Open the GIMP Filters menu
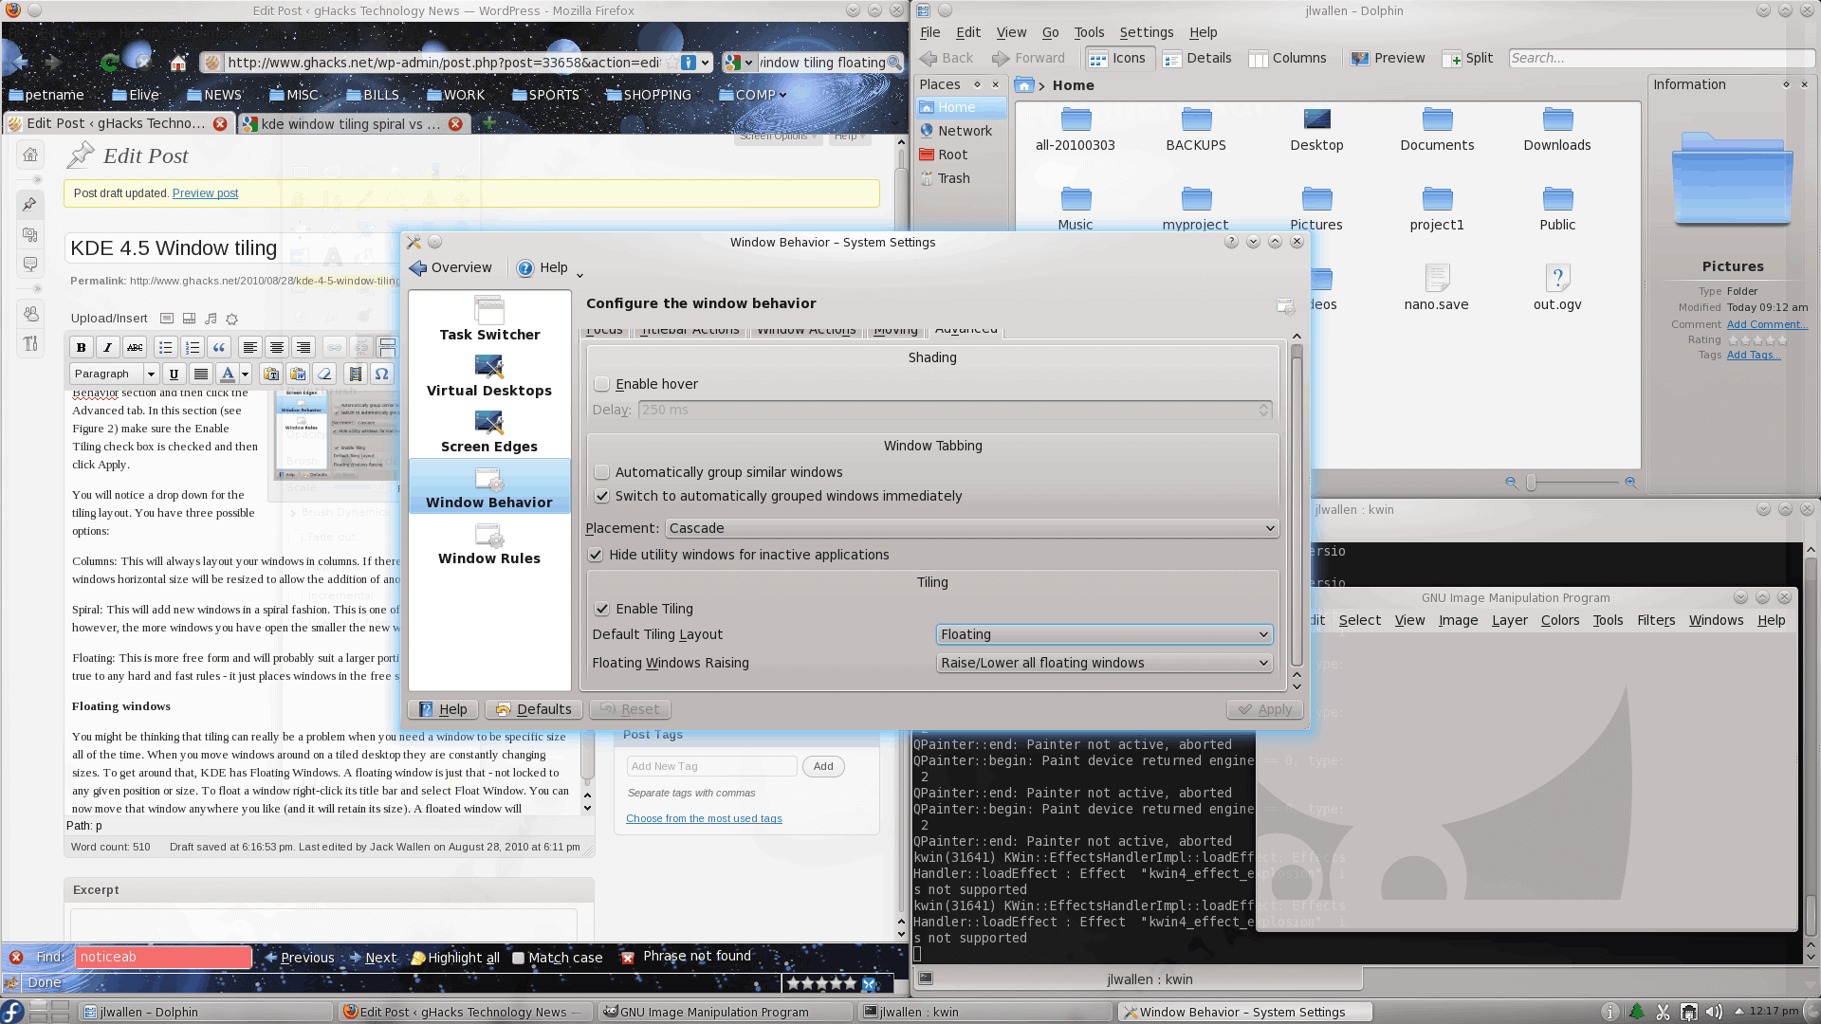 pos(1656,620)
